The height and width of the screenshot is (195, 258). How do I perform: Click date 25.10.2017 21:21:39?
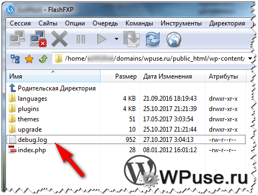click(170, 109)
